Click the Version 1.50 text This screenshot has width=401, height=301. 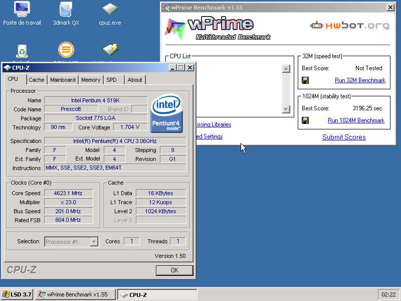click(170, 256)
